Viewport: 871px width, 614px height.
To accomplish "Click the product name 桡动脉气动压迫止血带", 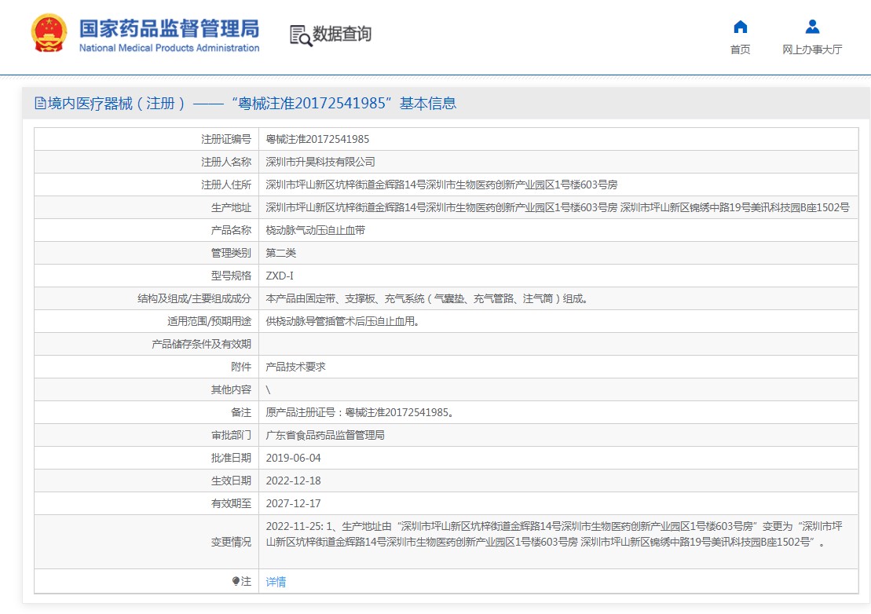I will [x=315, y=230].
